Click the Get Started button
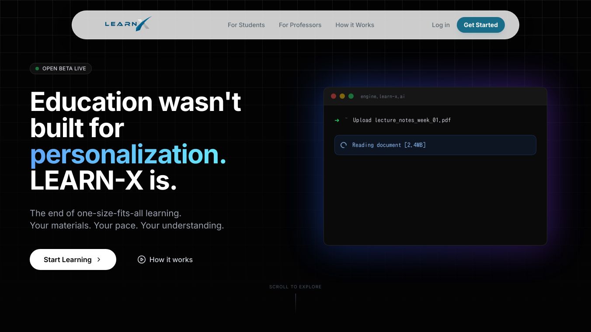 point(481,25)
